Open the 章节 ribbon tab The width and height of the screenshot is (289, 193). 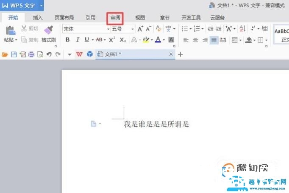click(164, 18)
